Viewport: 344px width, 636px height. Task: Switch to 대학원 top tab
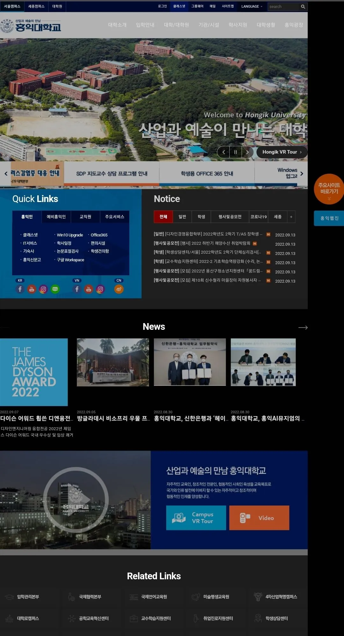point(57,6)
